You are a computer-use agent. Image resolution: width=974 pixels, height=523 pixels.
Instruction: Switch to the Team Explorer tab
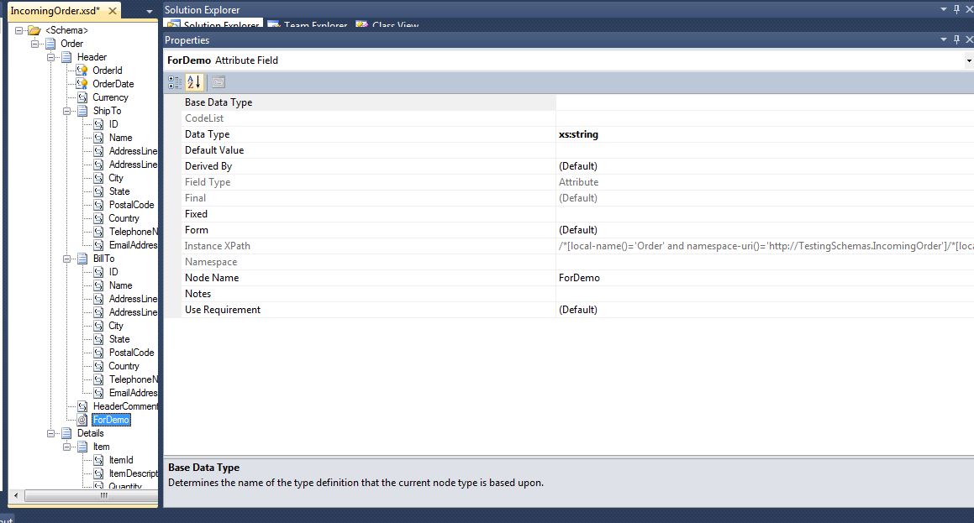(308, 25)
